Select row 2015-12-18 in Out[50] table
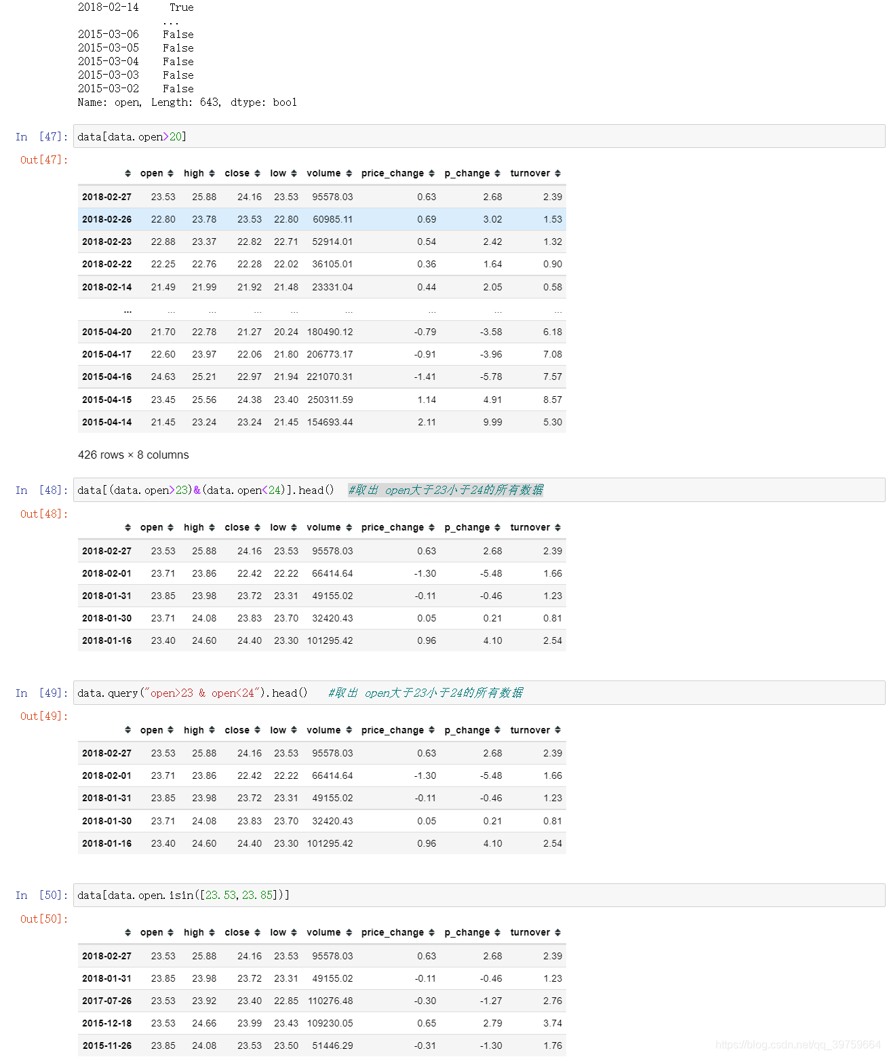This screenshot has width=887, height=1057. [x=321, y=1023]
